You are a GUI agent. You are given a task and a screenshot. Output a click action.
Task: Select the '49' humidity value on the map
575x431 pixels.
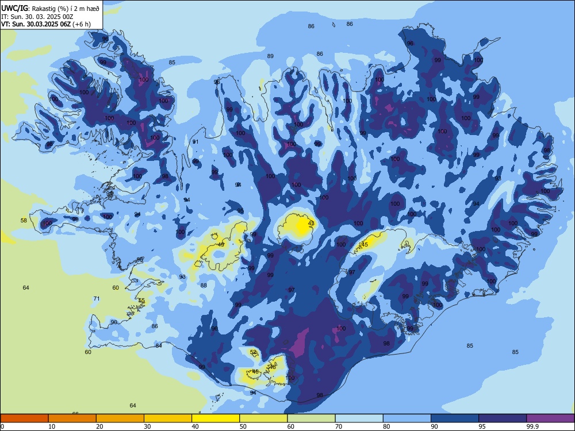tap(221, 244)
